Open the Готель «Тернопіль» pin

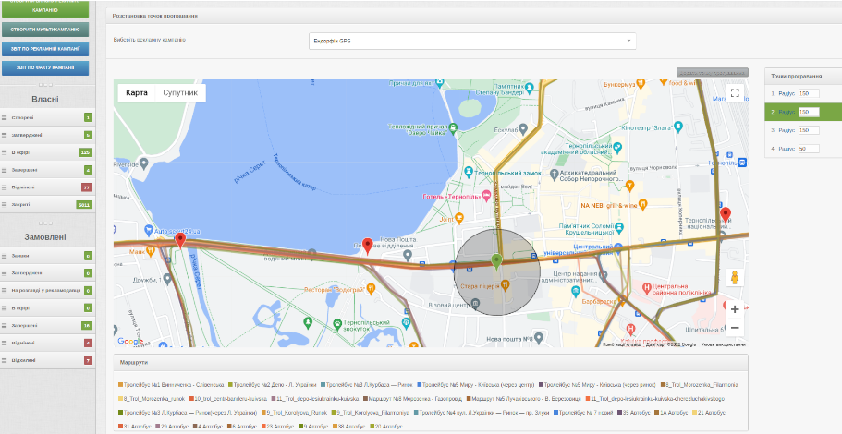tap(486, 196)
